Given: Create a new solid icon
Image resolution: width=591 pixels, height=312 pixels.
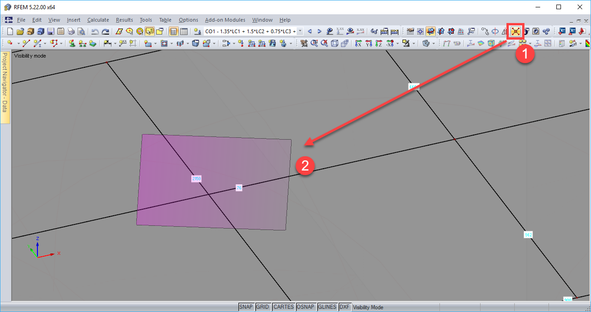Looking at the screenshot, I should 195,43.
